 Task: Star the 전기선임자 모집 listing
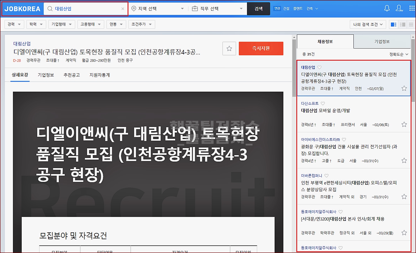click(x=404, y=160)
